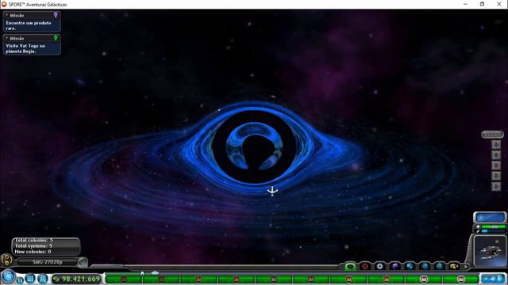Click the green ship health bar
Viewport: 508px width, 285px height.
pos(494,227)
